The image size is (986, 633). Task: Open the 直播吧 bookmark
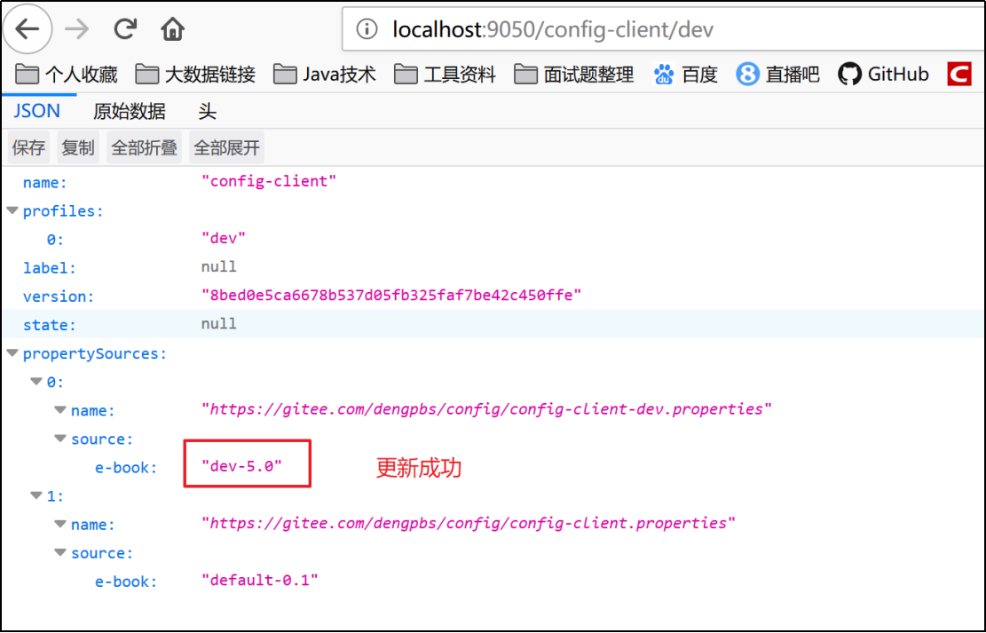click(x=777, y=75)
